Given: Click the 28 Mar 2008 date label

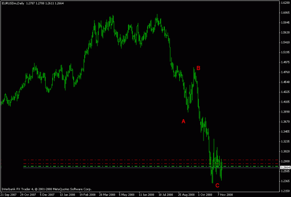Looking at the screenshot, I should tap(107, 195).
